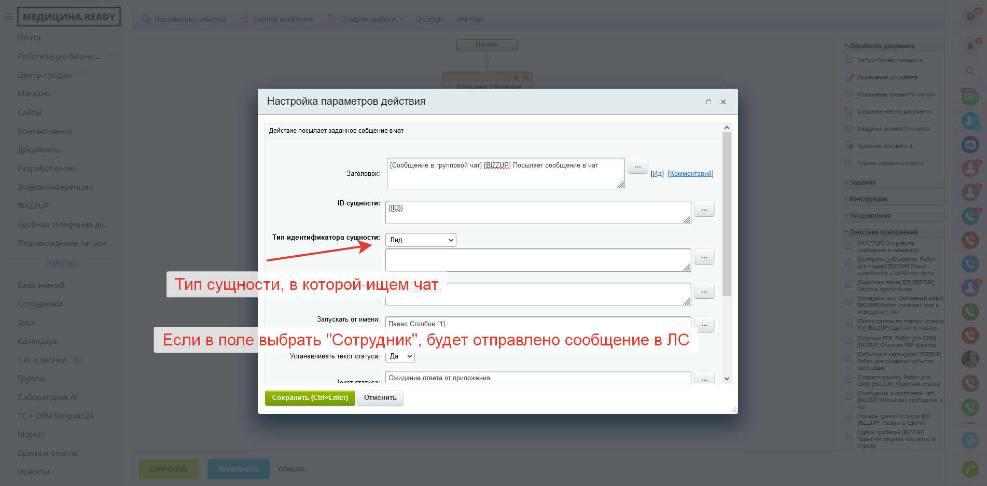Click the ellipsis button next to Заголовок field
The image size is (987, 486).
638,166
